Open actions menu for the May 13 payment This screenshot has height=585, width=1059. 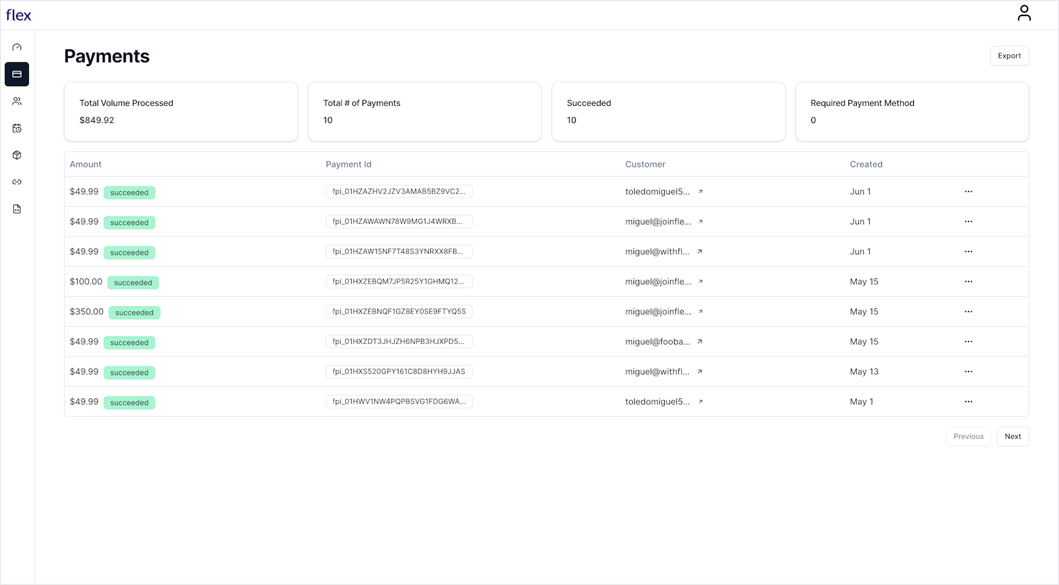[x=969, y=371]
